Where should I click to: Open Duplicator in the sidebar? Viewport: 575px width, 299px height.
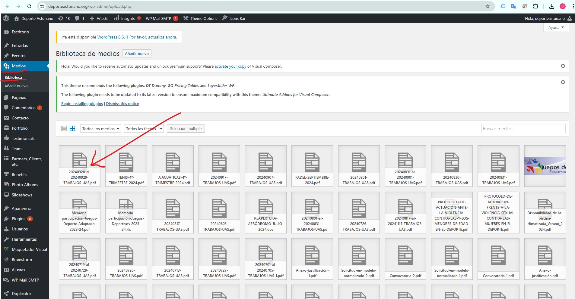(25, 294)
